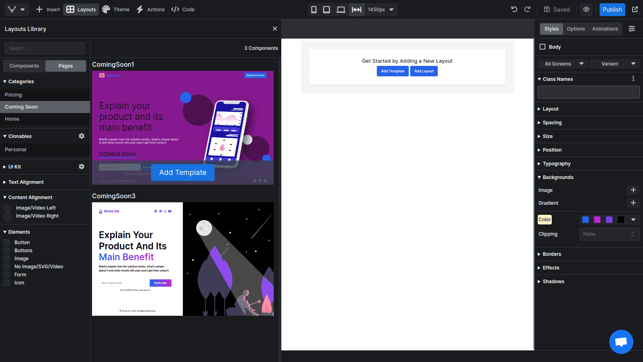Viewport: 643px width, 362px height.
Task: Focus the layouts Search field
Action: (x=45, y=48)
